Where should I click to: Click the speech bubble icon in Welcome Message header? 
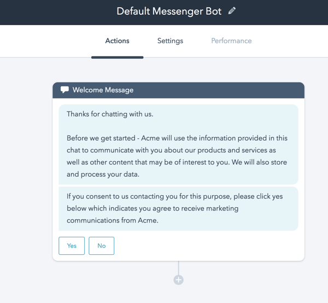click(65, 90)
